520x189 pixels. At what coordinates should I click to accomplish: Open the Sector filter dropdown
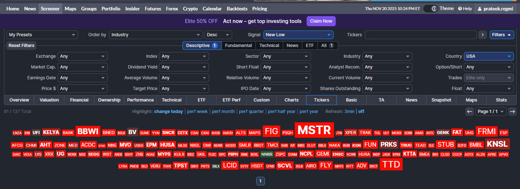(x=286, y=56)
